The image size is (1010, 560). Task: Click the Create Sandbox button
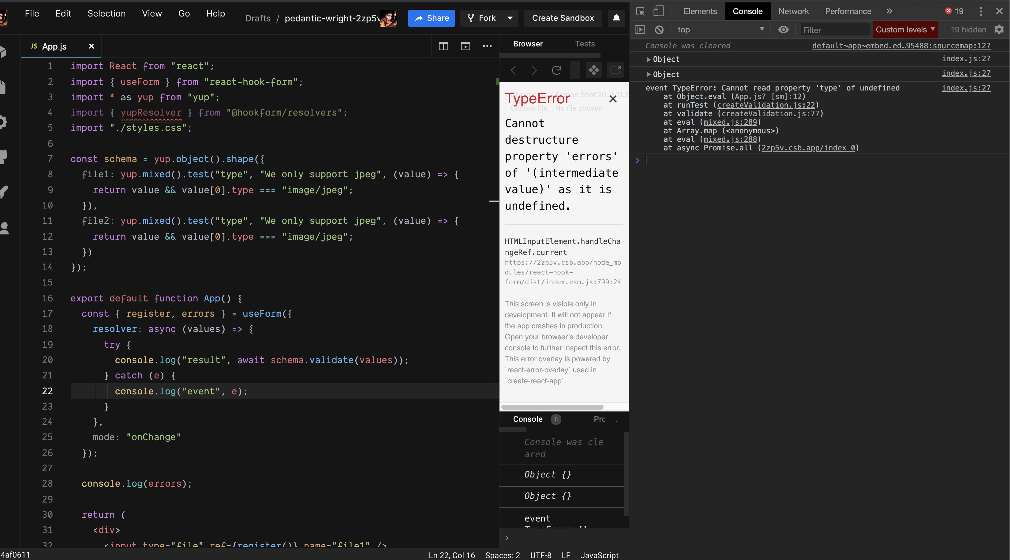(x=563, y=18)
